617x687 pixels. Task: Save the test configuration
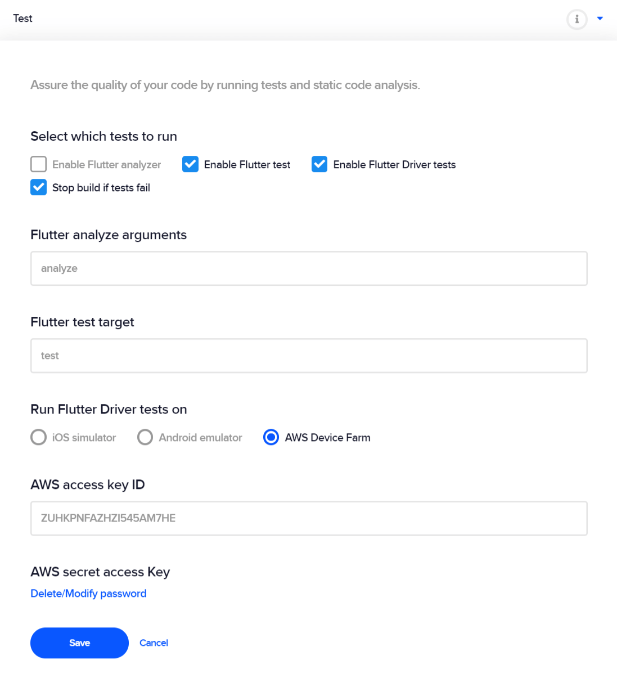pos(79,643)
